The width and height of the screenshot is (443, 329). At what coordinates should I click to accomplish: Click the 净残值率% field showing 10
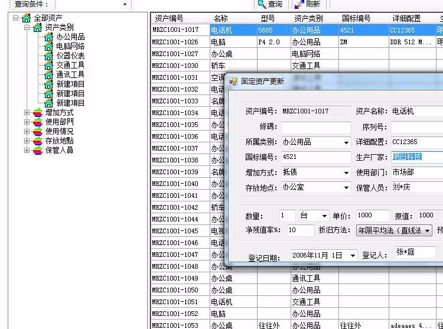pos(300,230)
